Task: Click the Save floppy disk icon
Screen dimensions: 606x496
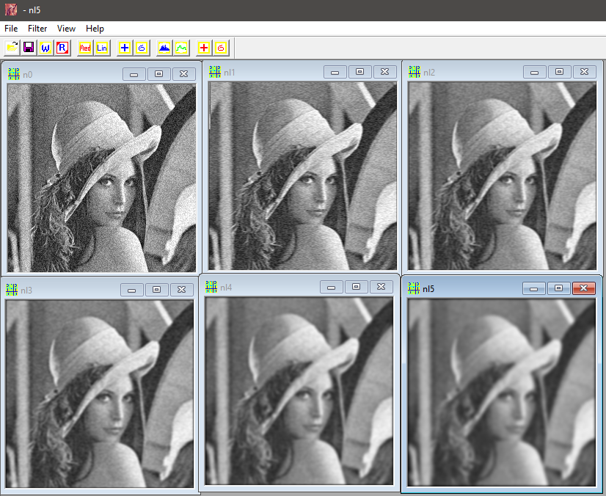Action: pyautogui.click(x=29, y=48)
